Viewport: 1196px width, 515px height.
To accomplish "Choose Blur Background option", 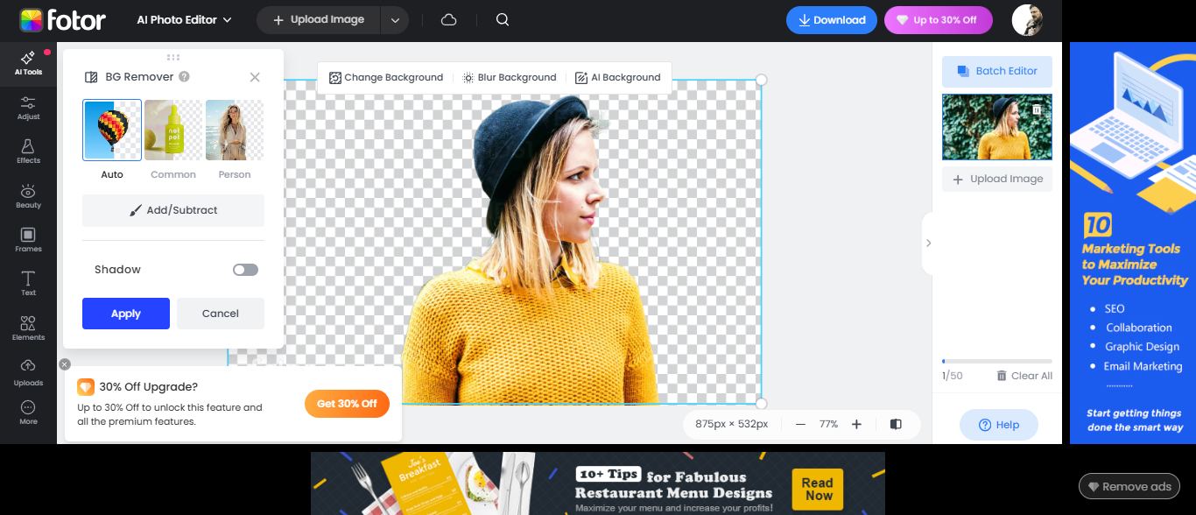I will [510, 78].
